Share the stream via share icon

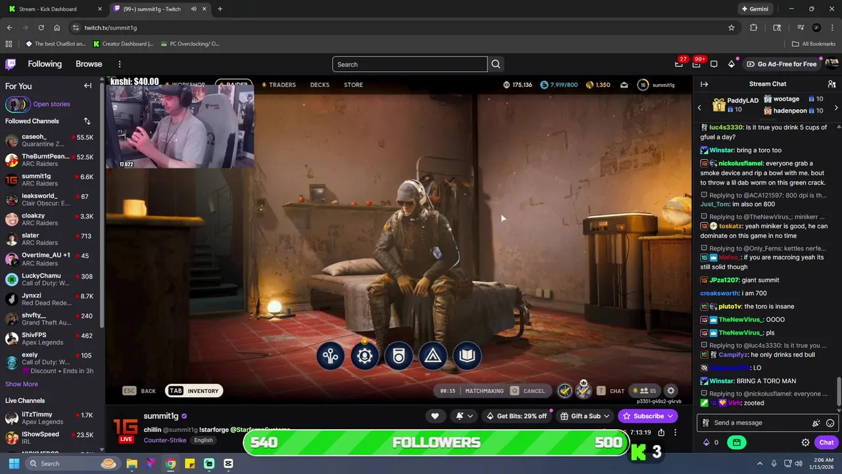(x=661, y=433)
